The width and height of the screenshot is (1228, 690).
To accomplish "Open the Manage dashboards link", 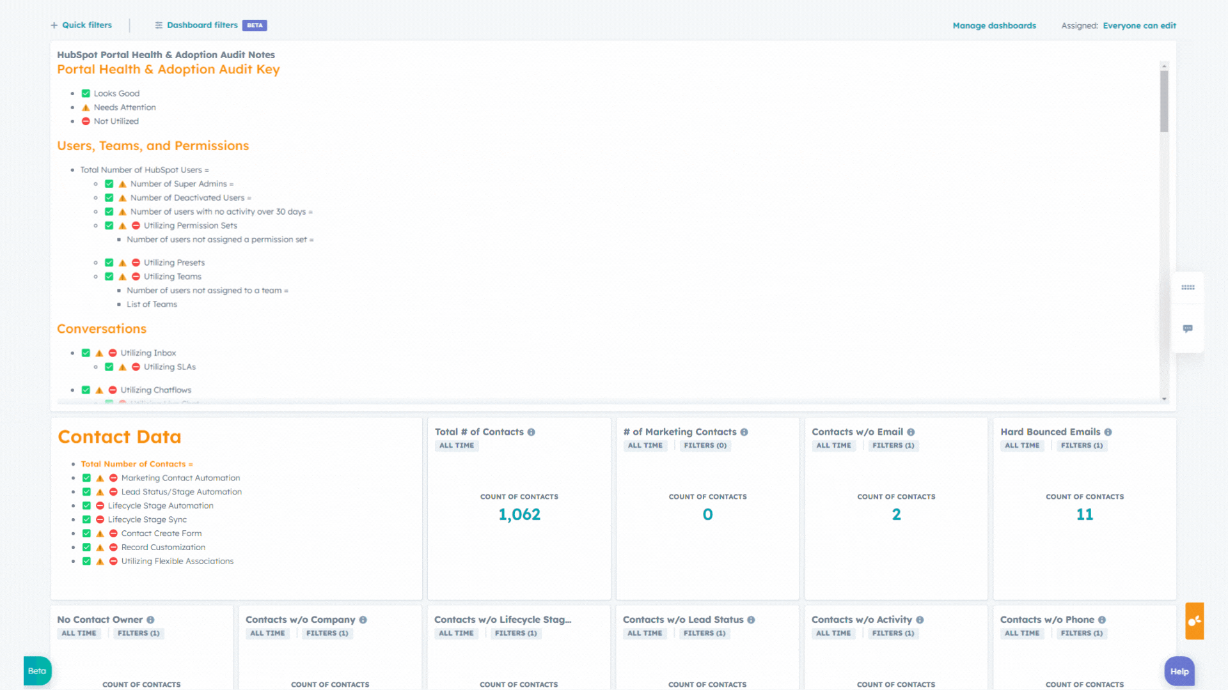I will 994,26.
